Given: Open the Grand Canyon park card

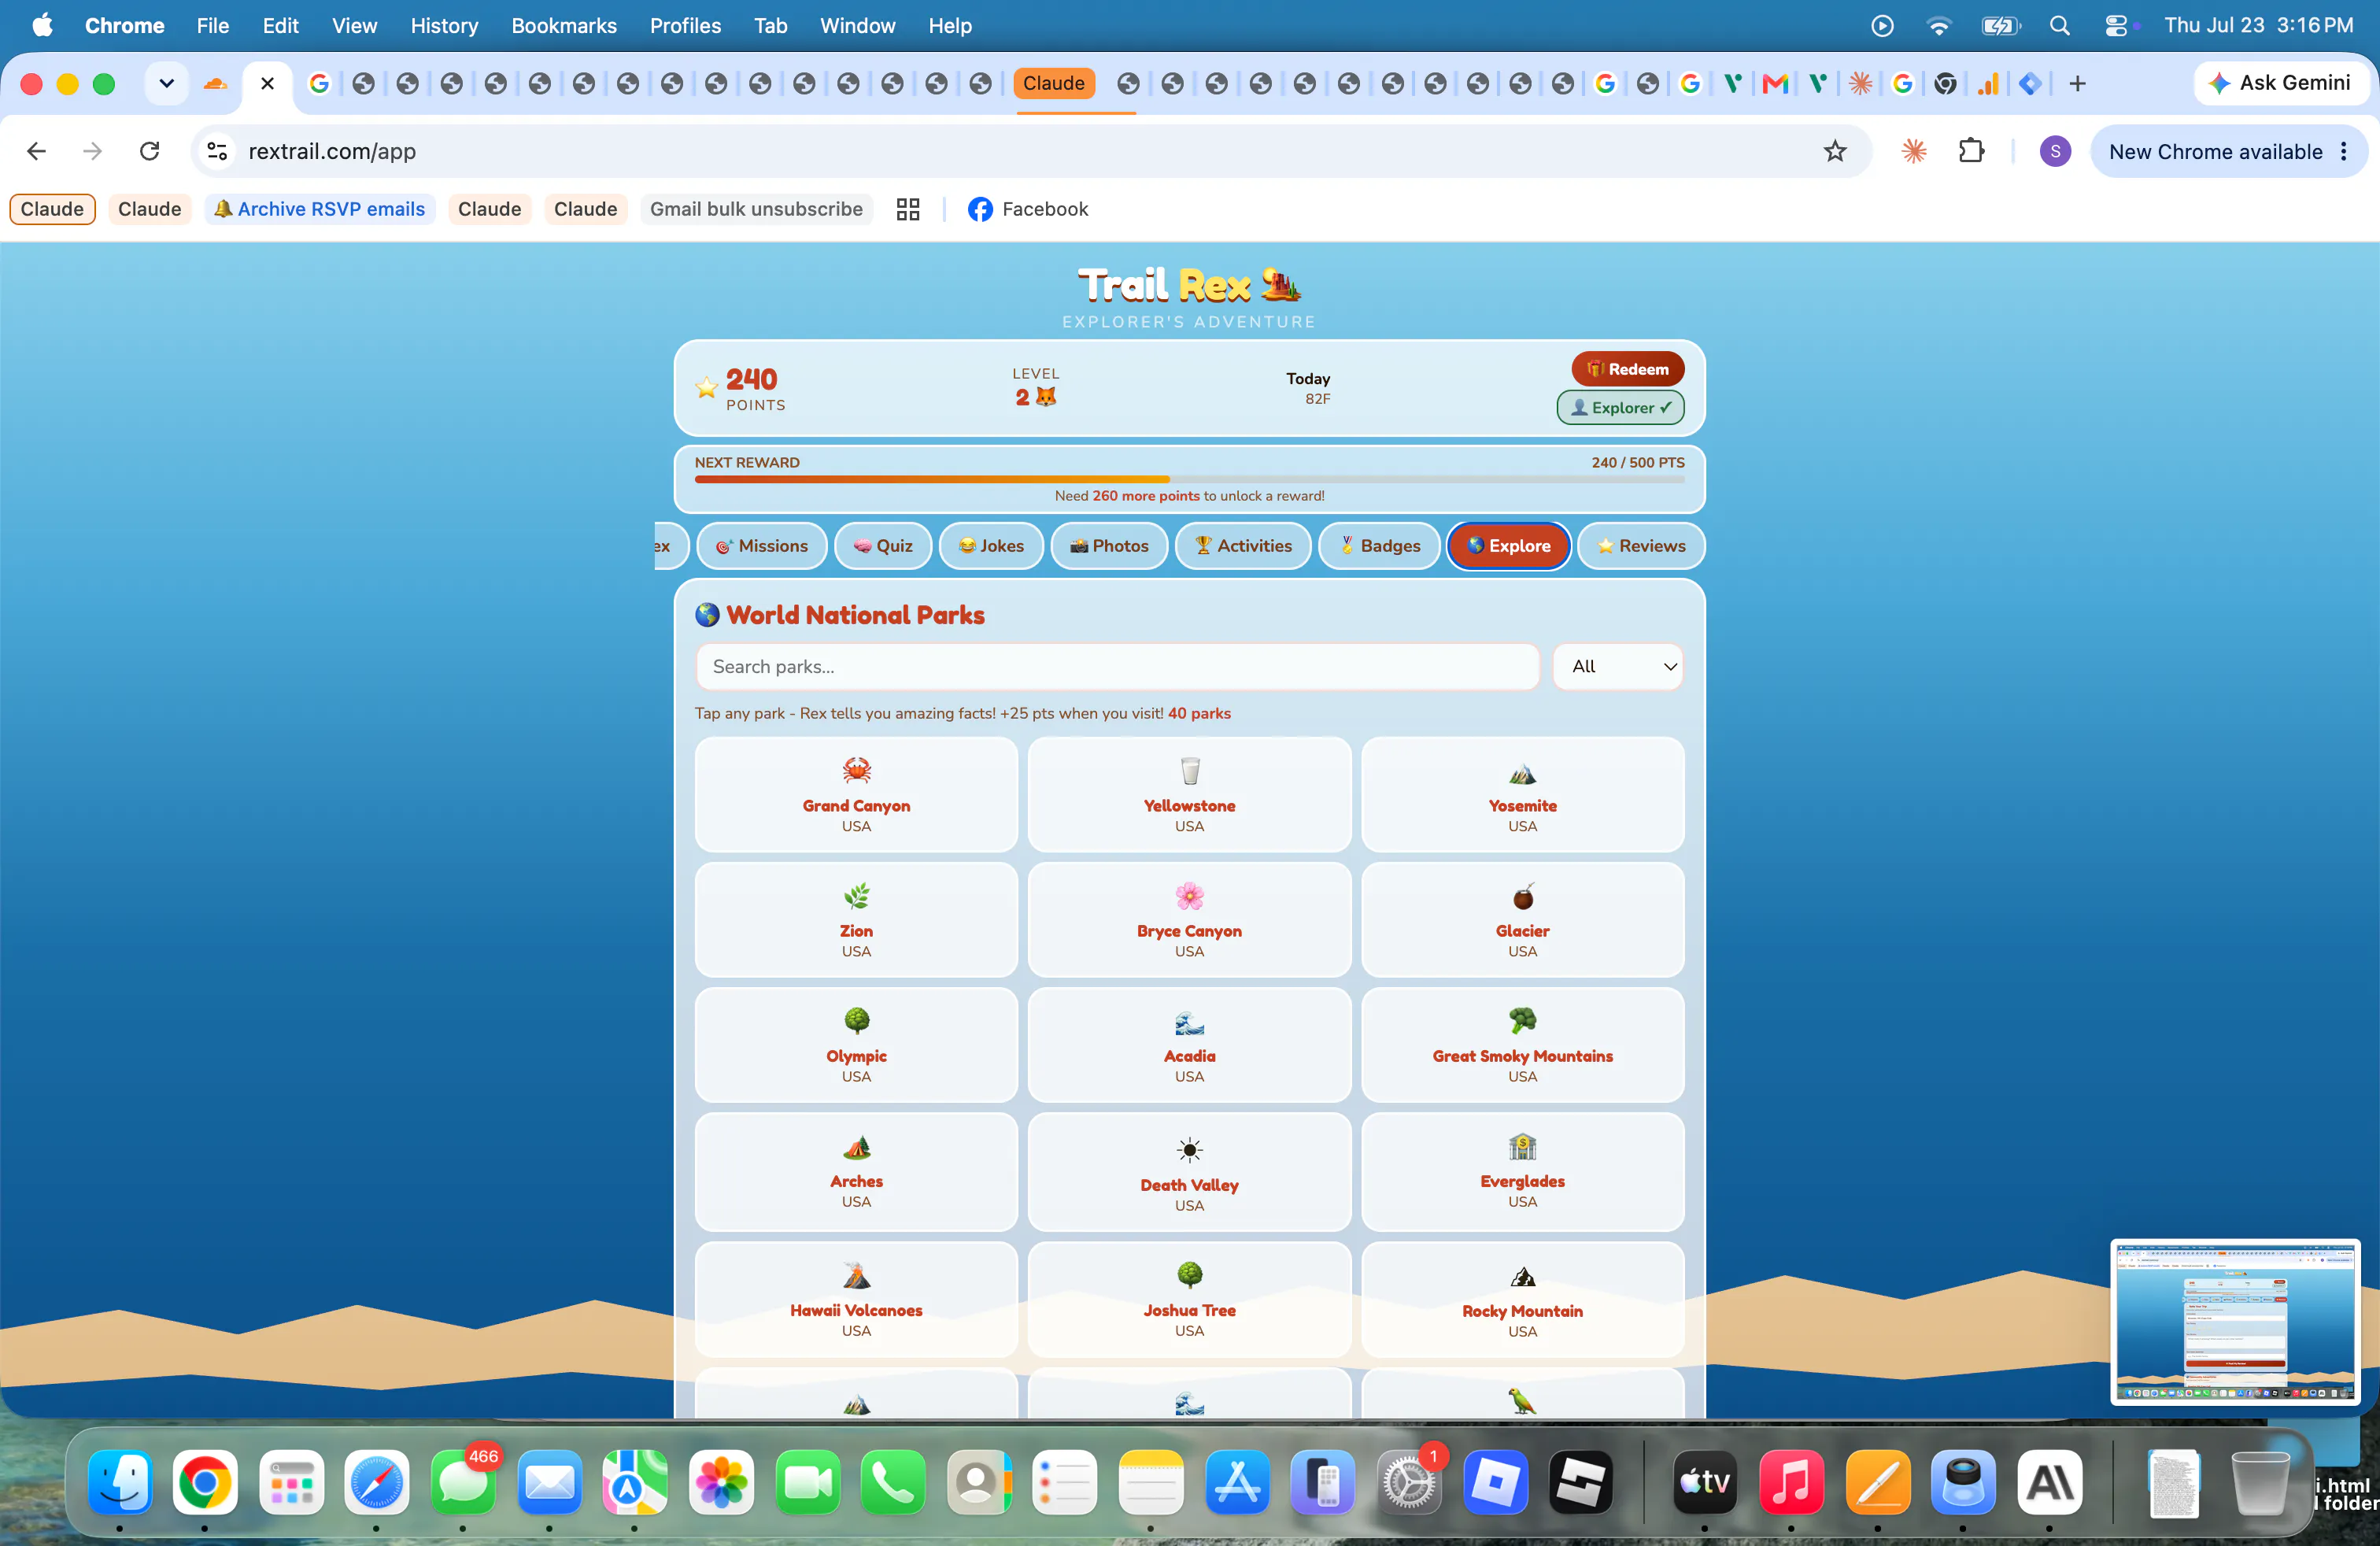Looking at the screenshot, I should tap(856, 794).
